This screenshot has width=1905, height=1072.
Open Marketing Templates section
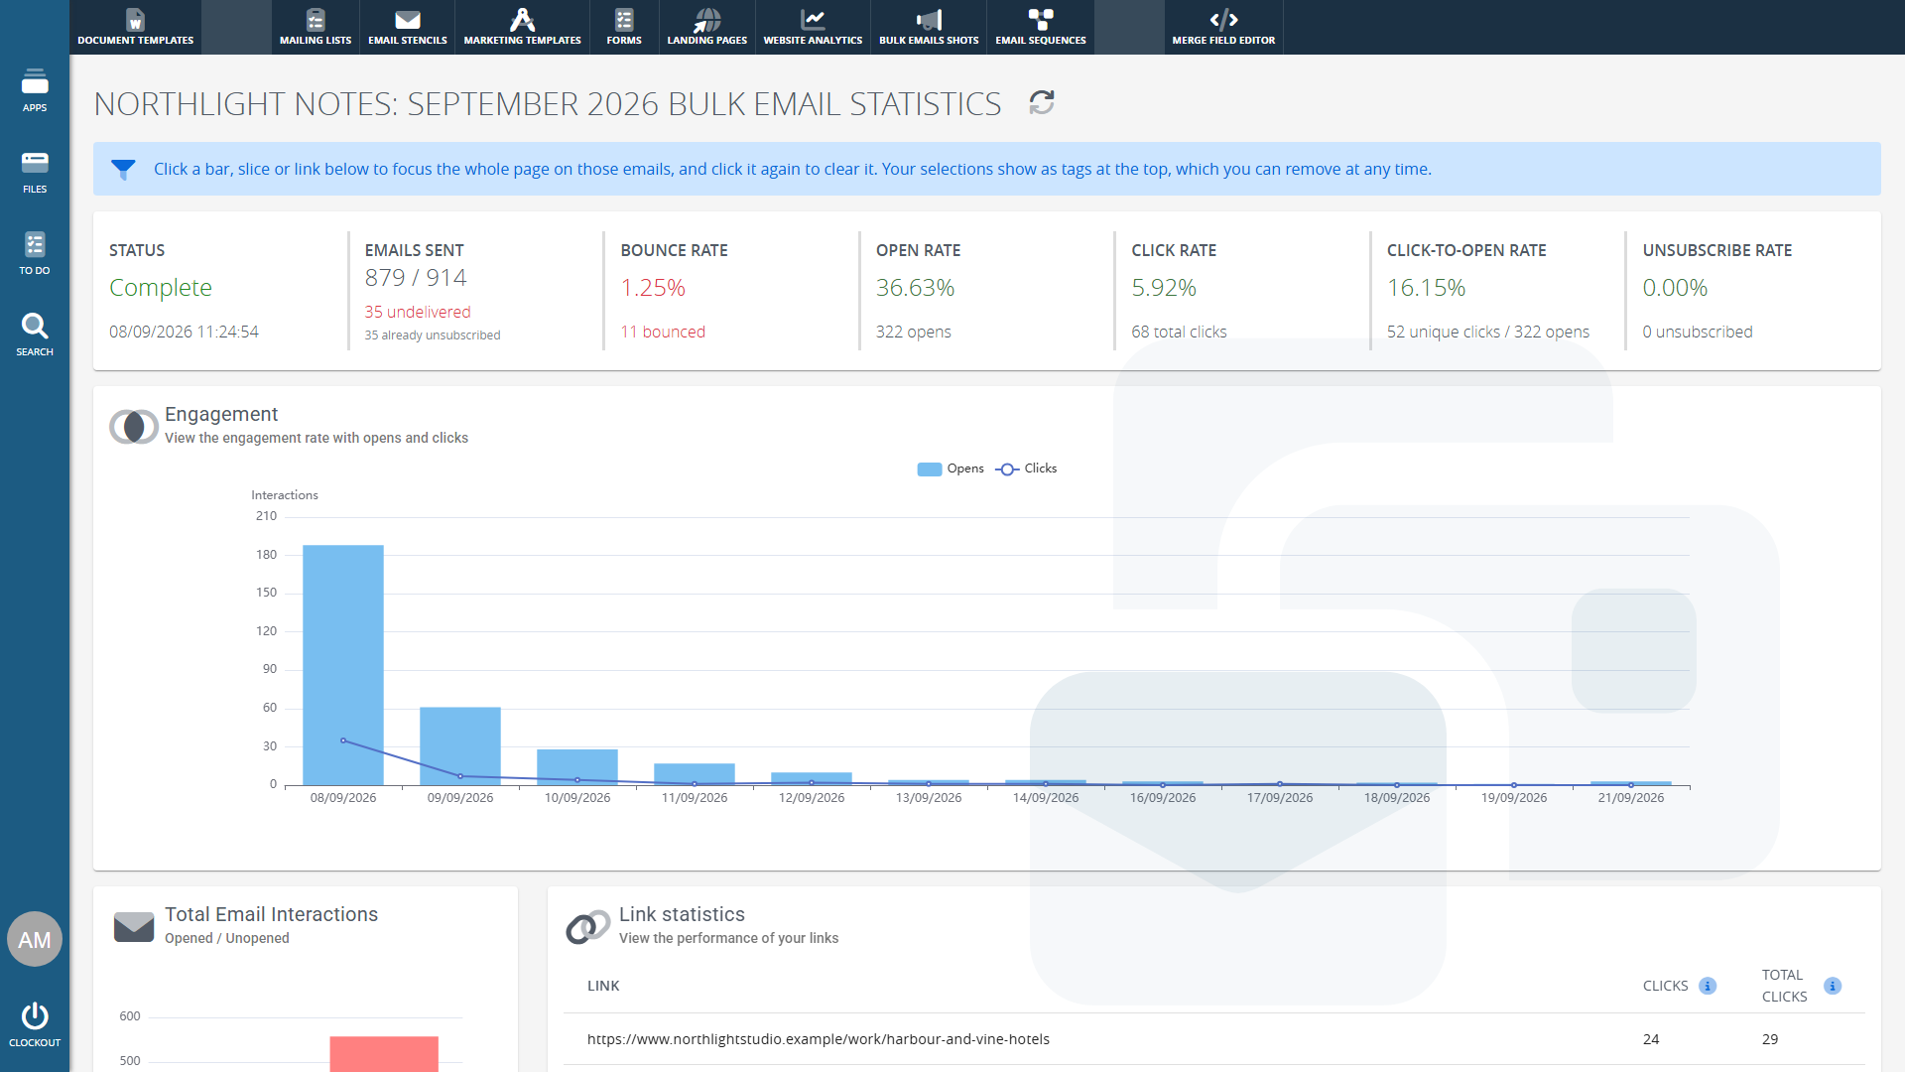tap(522, 27)
